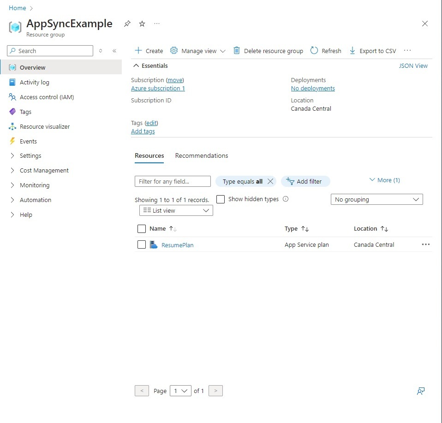The height and width of the screenshot is (423, 442).
Task: Select Overview in the sidebar
Action: pos(33,67)
